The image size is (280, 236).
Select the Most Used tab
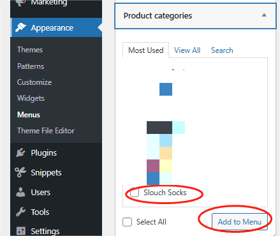pos(146,50)
